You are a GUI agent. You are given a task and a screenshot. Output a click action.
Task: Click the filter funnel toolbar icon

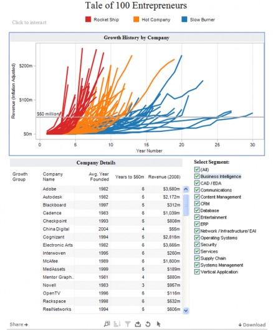[127, 324]
